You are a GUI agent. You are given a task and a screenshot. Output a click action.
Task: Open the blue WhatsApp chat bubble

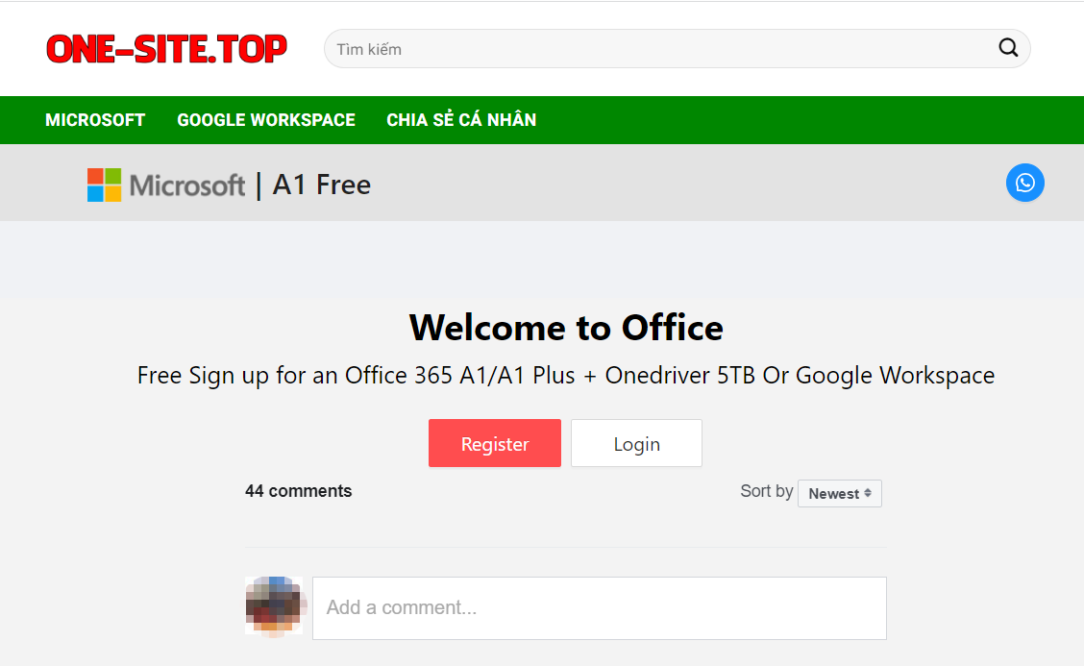(1024, 183)
